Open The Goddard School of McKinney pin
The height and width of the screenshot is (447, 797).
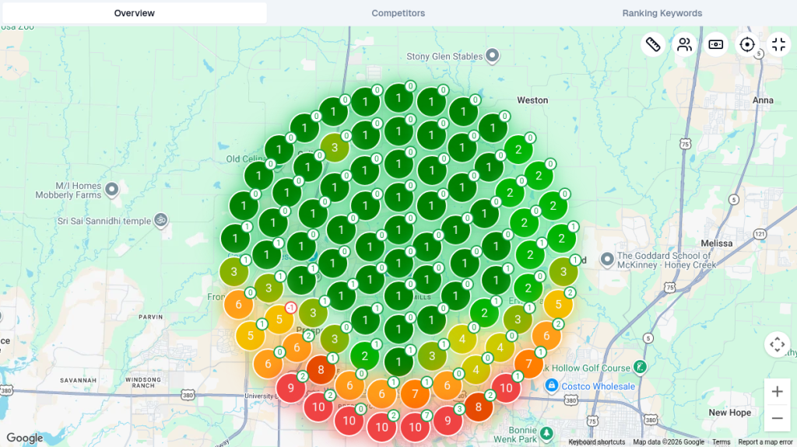pos(607,260)
